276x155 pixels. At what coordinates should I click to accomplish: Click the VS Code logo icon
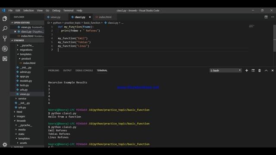pos(3,10)
